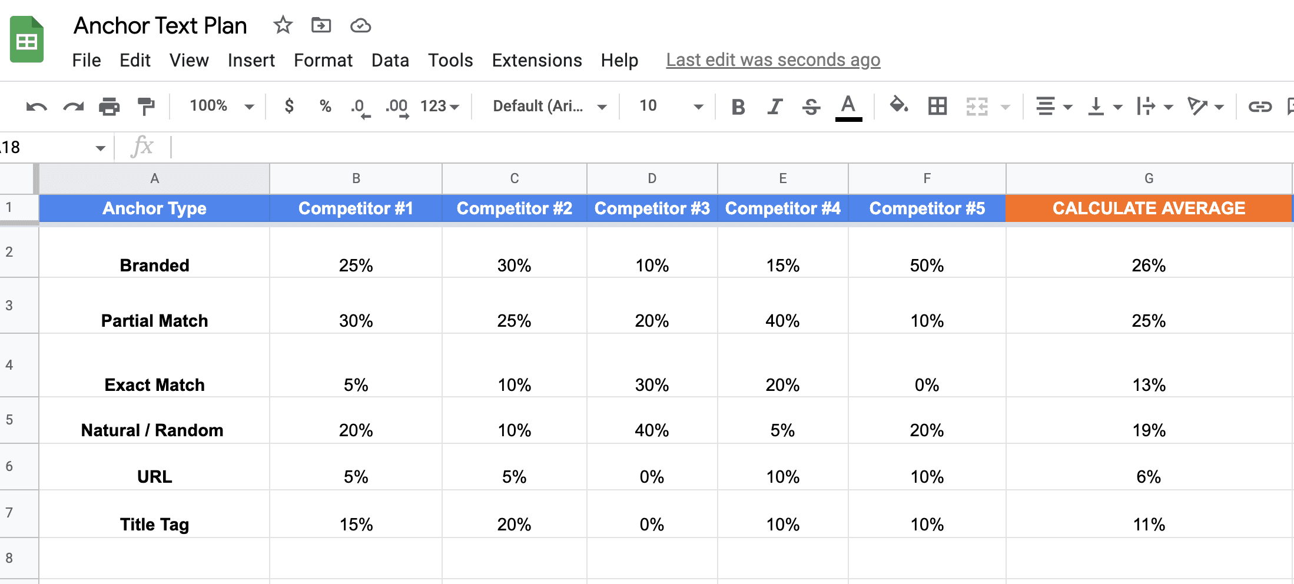The image size is (1294, 584).
Task: Click Branded average 26% cell
Action: [1149, 252]
